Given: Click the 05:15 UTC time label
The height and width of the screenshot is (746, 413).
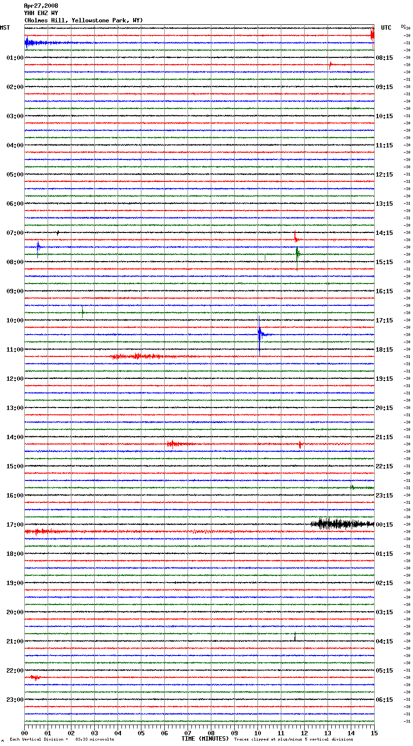Looking at the screenshot, I should 384,671.
